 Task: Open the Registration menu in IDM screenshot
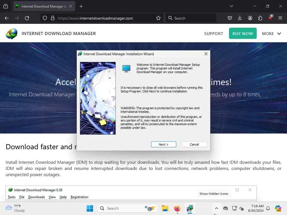[79, 197]
